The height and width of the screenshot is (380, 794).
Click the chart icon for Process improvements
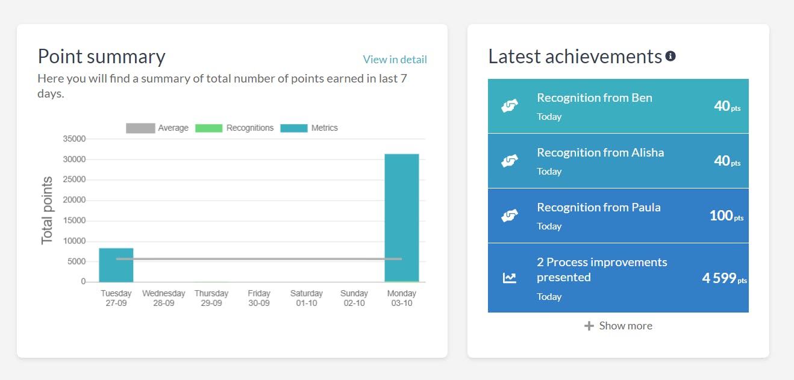510,278
